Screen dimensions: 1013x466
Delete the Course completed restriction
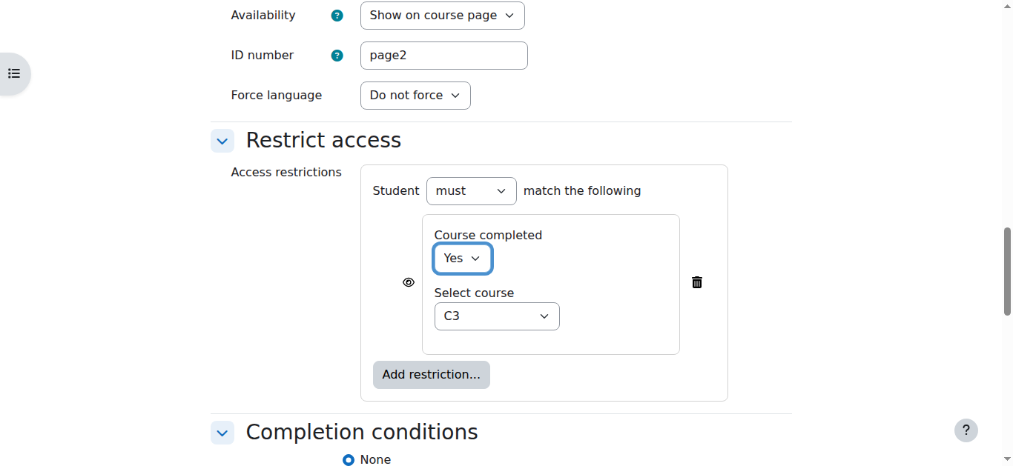coord(697,282)
